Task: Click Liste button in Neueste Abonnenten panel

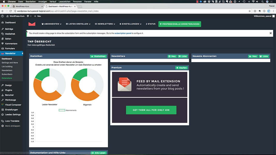Action: 264,56
